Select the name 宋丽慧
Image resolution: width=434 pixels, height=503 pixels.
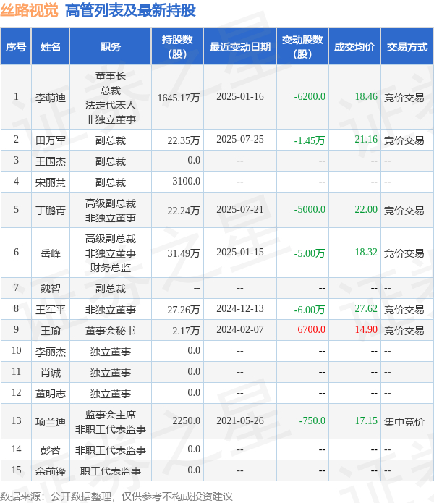coord(51,182)
